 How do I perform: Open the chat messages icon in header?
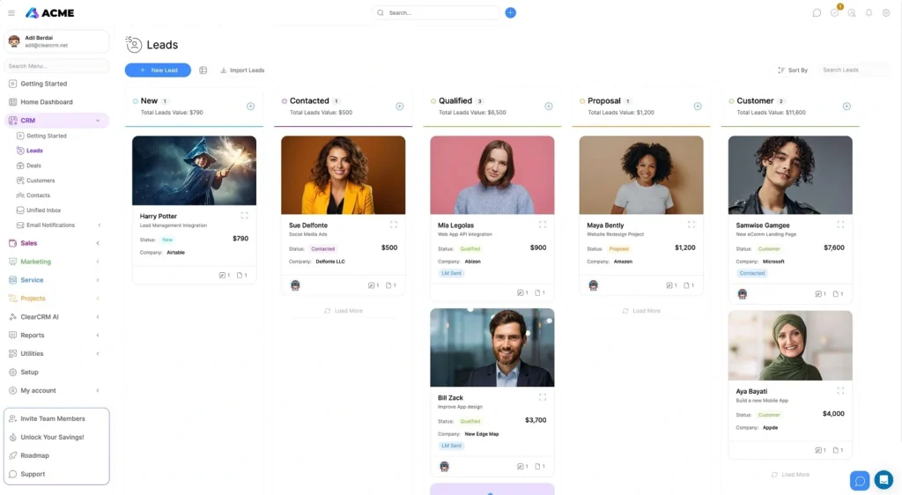tap(817, 12)
